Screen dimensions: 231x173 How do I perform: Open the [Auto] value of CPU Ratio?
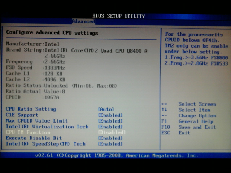(106, 109)
